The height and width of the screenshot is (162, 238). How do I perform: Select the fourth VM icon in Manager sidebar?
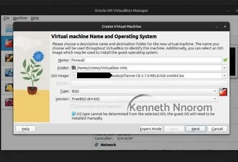pos(9,87)
